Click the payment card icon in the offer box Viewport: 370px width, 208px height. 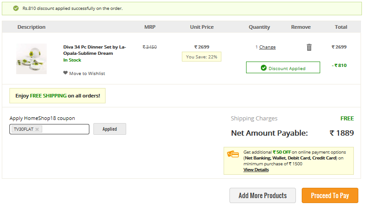pyautogui.click(x=233, y=154)
